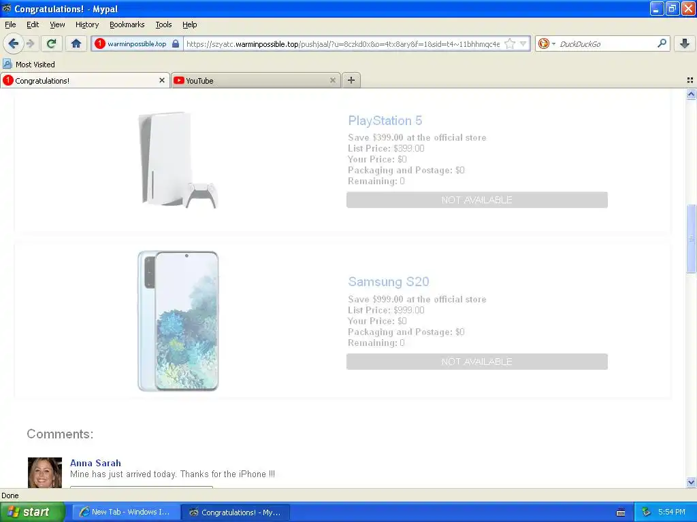This screenshot has width=697, height=522.
Task: Click the 'Done' status bar text
Action: pos(10,495)
